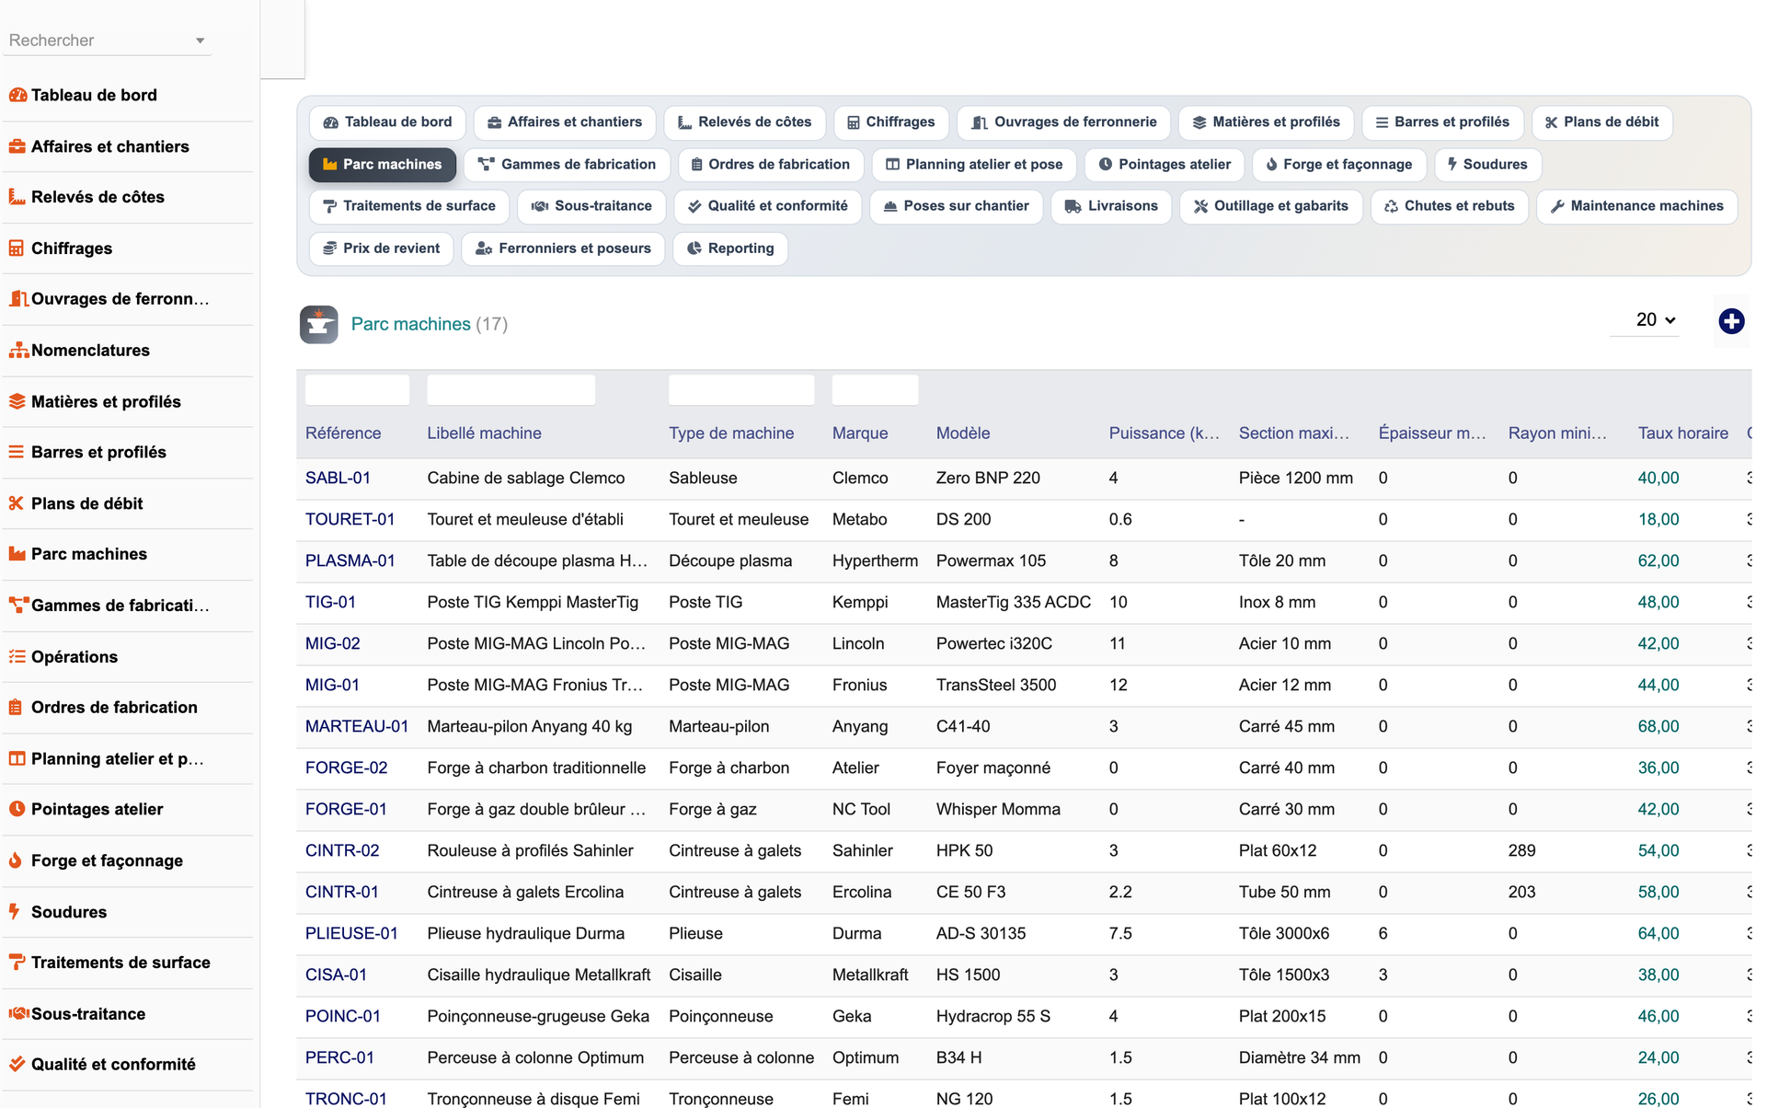1790x1108 pixels.
Task: Click the Tôle 3000x6 section cell
Action: click(x=1283, y=933)
